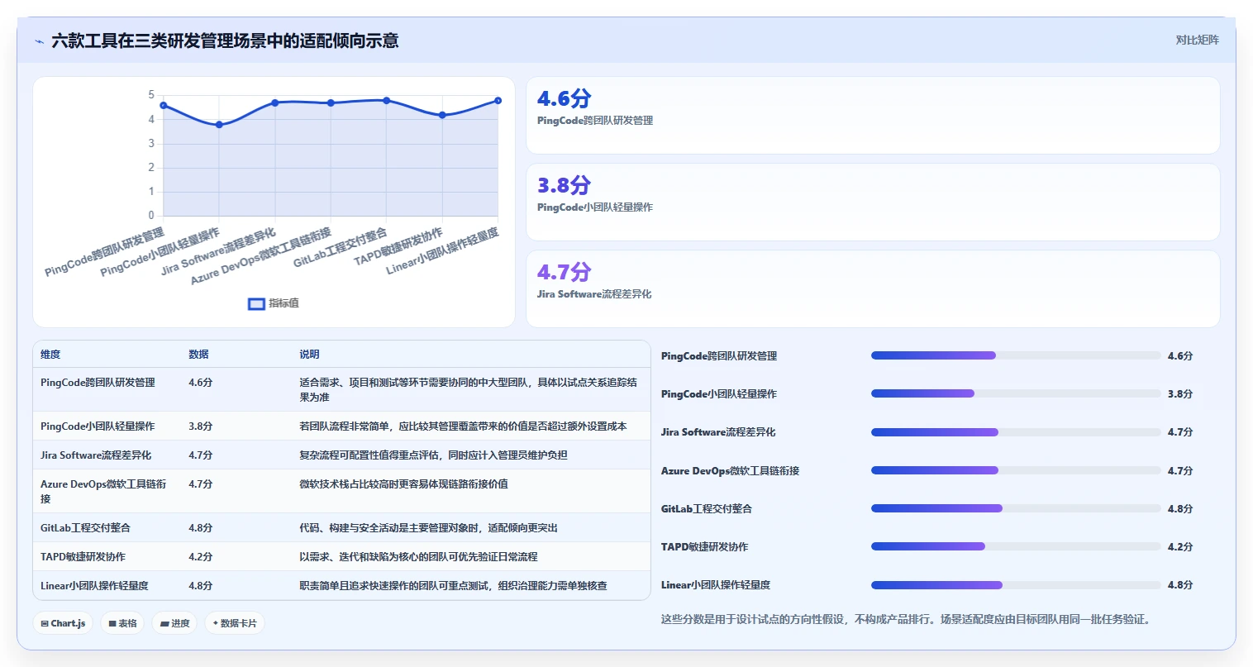This screenshot has height=667, width=1253.
Task: Click the chart point above Azure DevOps微软工具链衔接
Action: click(x=331, y=102)
